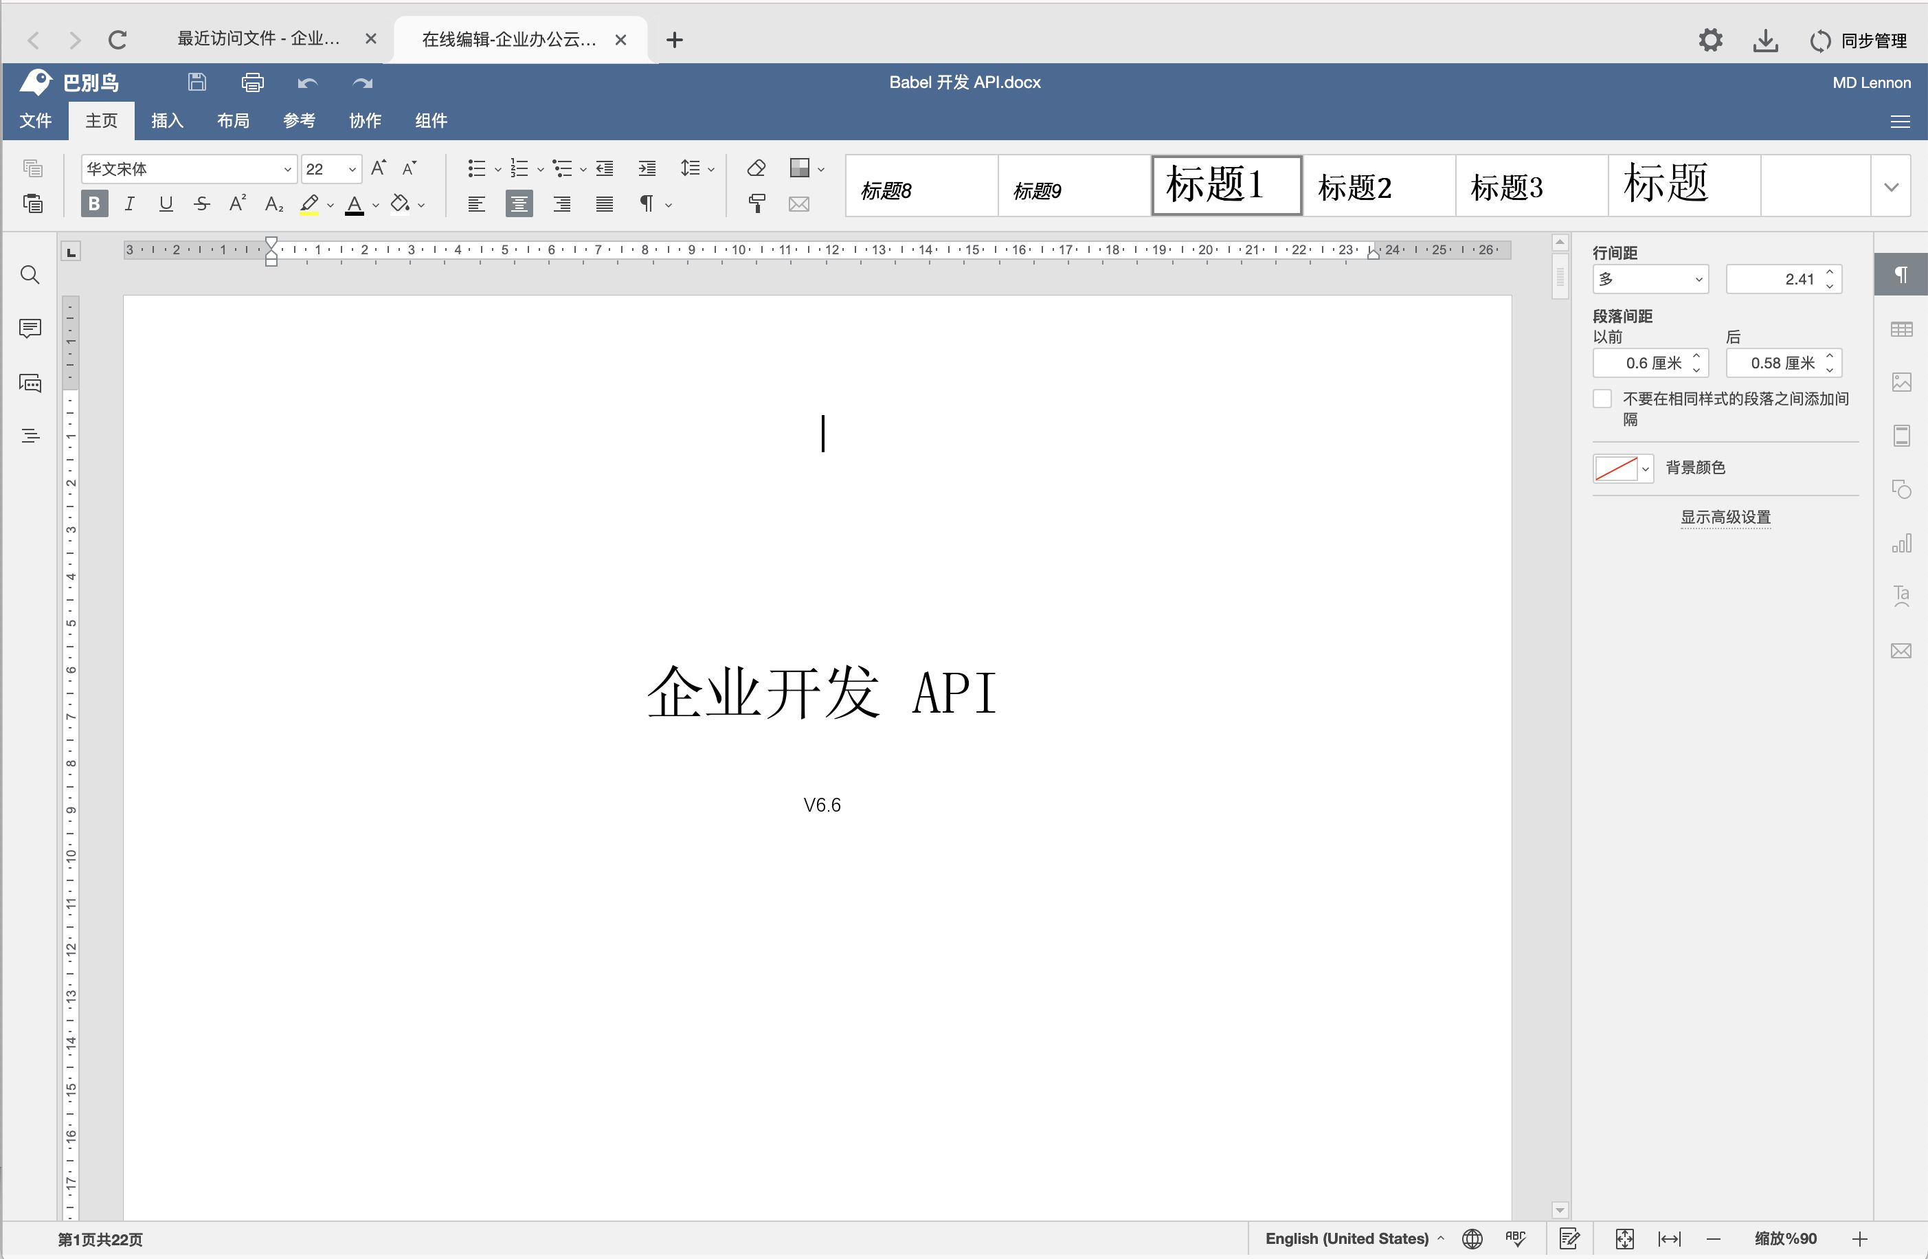Click the paste icon in ribbon
This screenshot has height=1259, width=1928.
tap(32, 203)
